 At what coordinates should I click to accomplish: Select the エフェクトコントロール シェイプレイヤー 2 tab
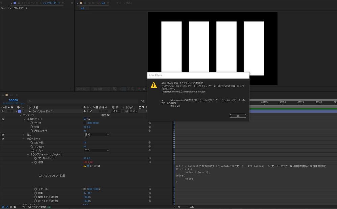click(x=40, y=3)
